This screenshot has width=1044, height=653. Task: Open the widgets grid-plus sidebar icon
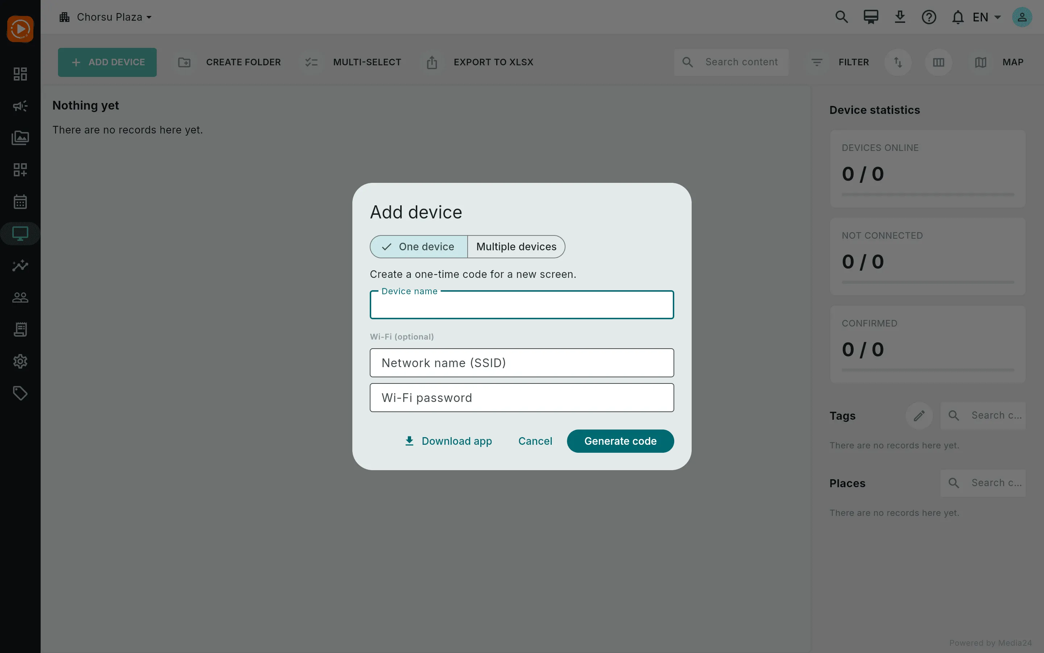tap(20, 170)
